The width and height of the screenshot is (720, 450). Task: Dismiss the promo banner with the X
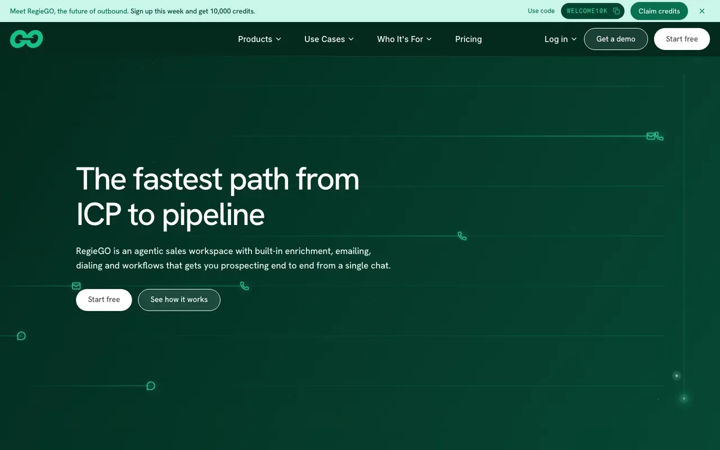(702, 11)
